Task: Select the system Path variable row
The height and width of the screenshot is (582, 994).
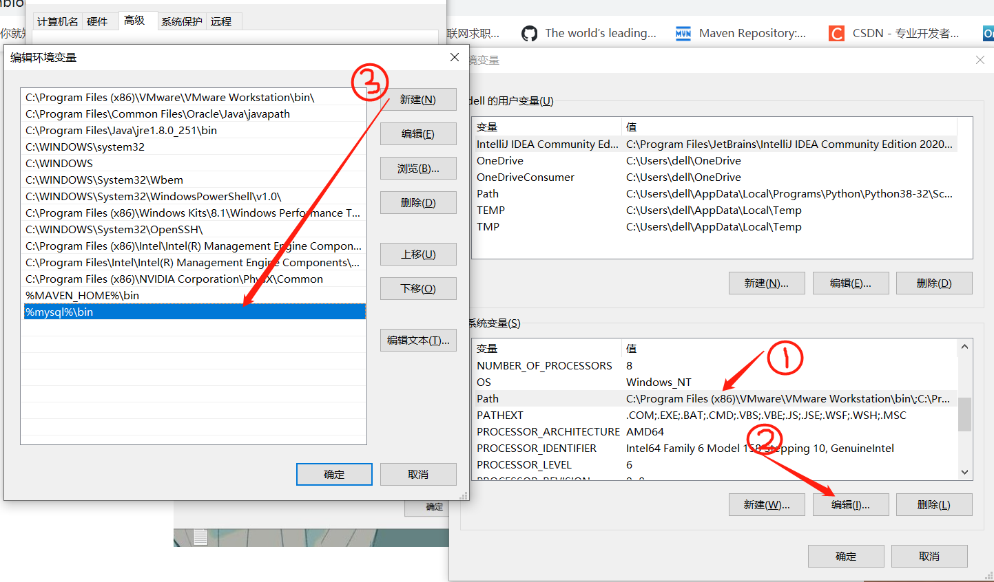Action: point(715,399)
